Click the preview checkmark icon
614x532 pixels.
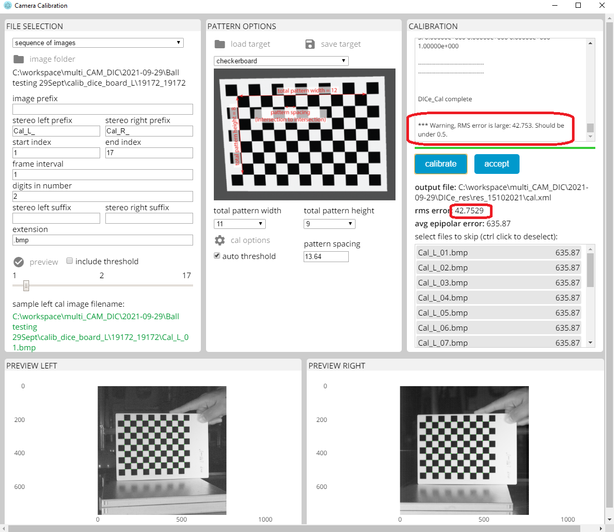[x=17, y=262]
